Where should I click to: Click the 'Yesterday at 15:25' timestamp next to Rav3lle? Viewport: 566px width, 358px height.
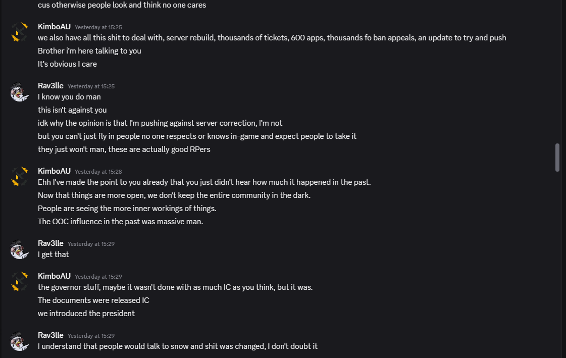point(91,86)
